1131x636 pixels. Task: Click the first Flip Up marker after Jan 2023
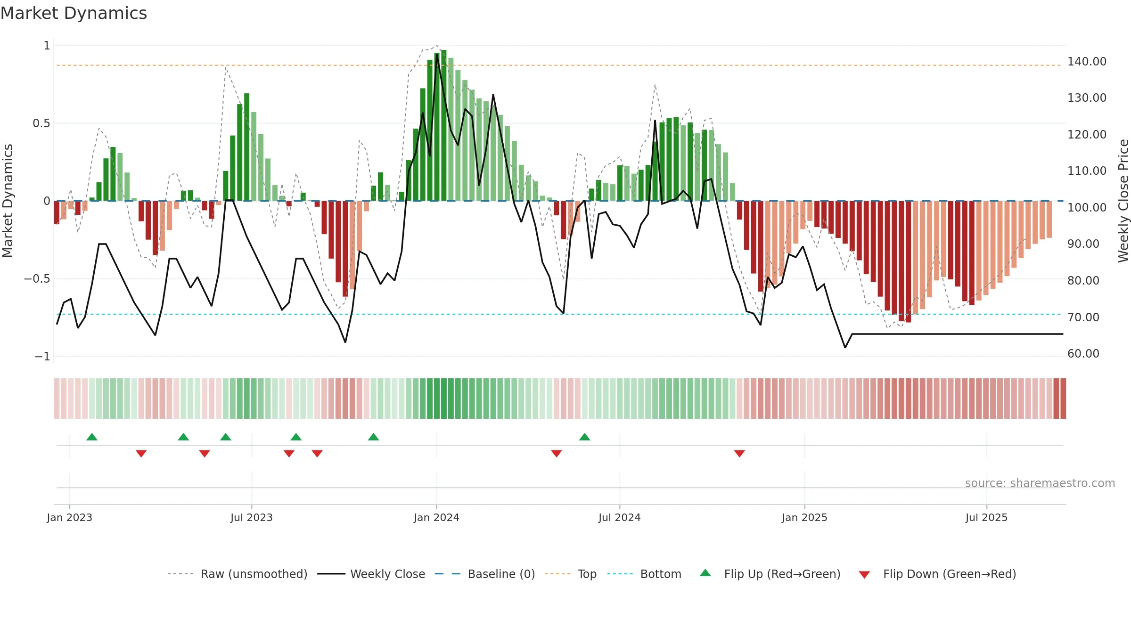pos(92,437)
